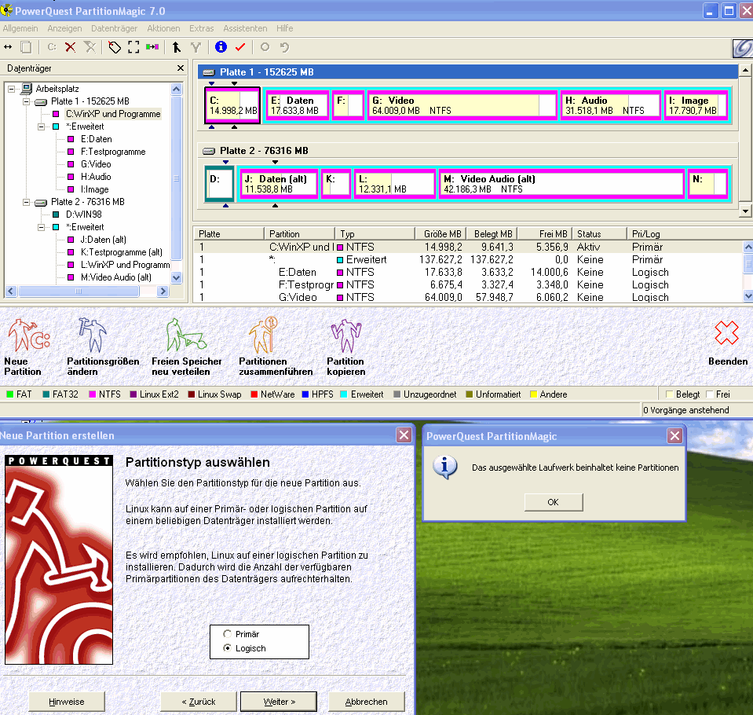Open the Anzeigen menu
The image size is (753, 715).
coord(64,28)
